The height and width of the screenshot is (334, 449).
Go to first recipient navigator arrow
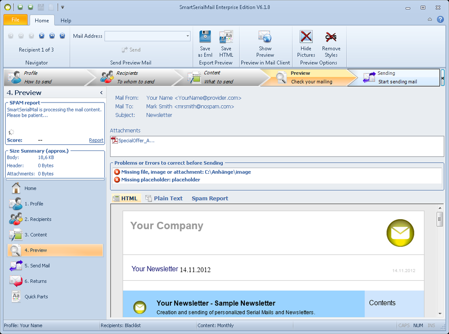pos(11,36)
